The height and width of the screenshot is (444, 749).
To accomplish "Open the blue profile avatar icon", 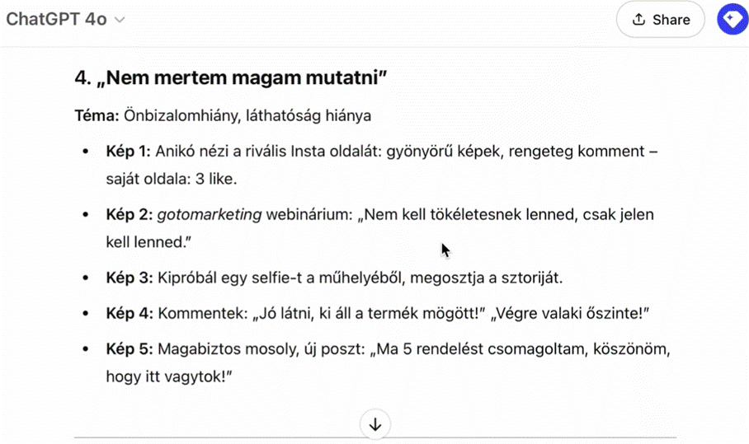I will pyautogui.click(x=732, y=20).
